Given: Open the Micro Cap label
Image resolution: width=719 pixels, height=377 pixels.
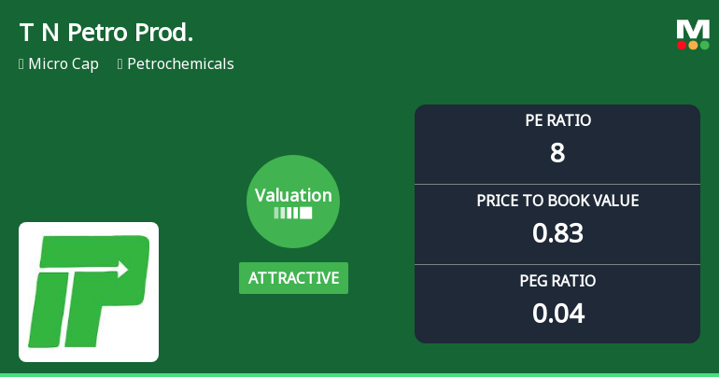Looking at the screenshot, I should (x=63, y=64).
